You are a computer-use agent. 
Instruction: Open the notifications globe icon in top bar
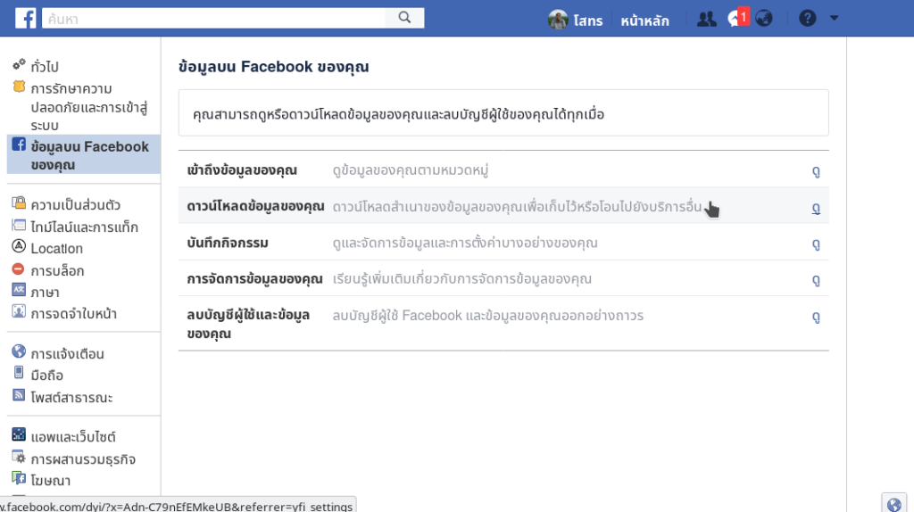764,19
